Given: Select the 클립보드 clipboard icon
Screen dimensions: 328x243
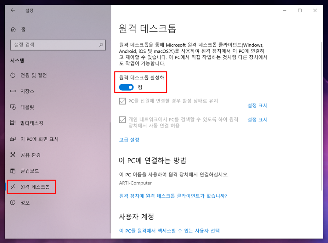Looking at the screenshot, I should pyautogui.click(x=13, y=171).
